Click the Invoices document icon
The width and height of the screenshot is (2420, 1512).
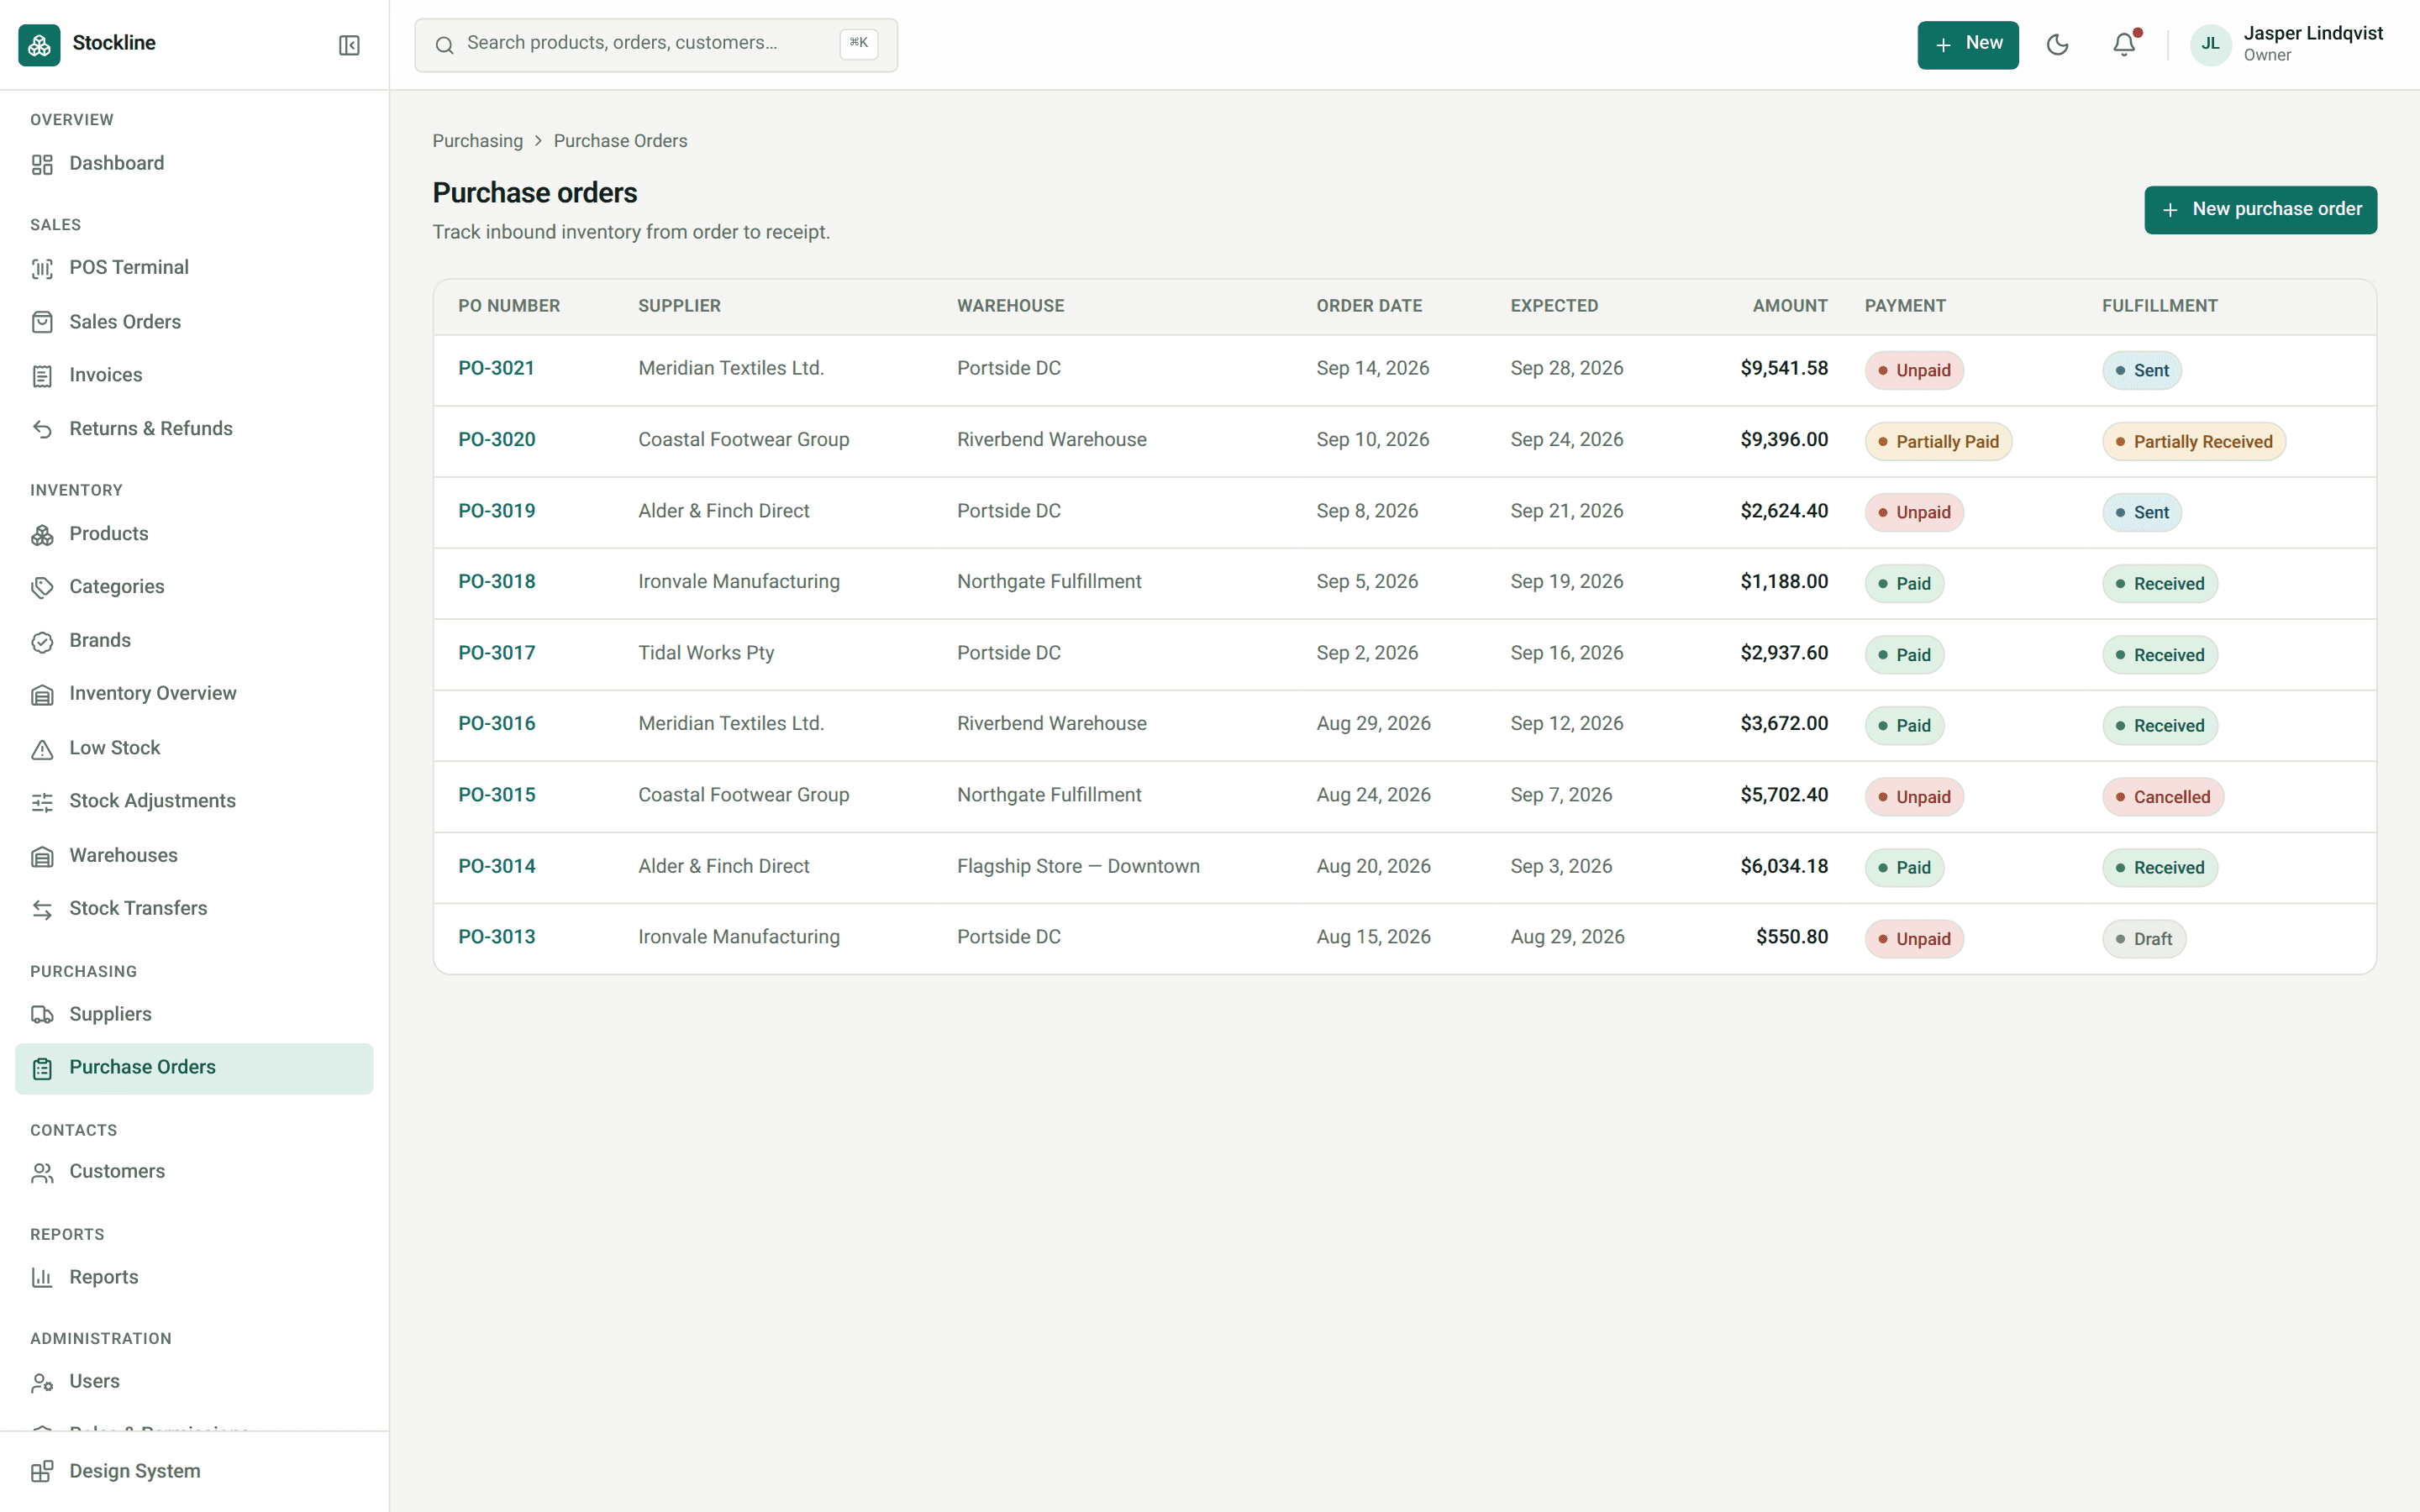42,376
